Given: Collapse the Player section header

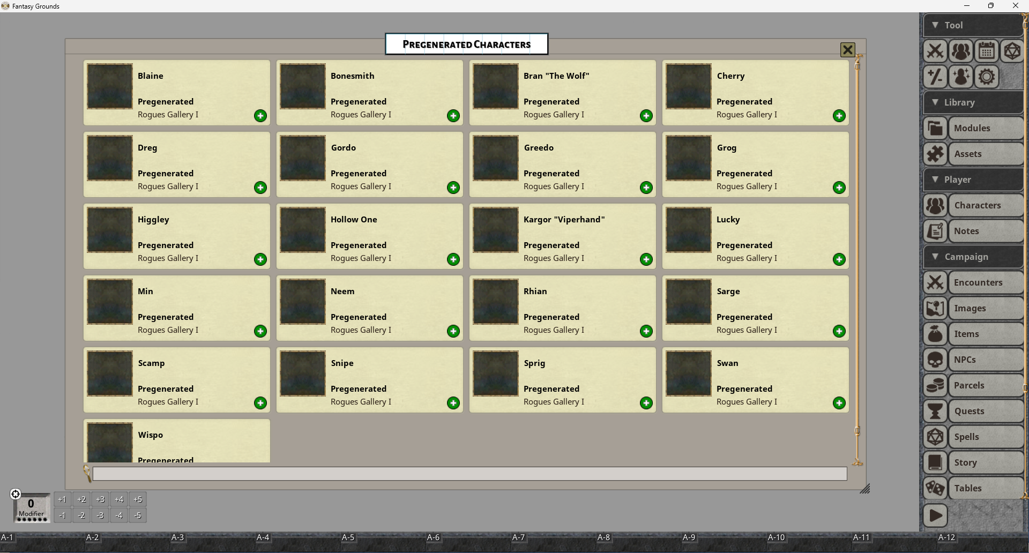Looking at the screenshot, I should pos(973,180).
